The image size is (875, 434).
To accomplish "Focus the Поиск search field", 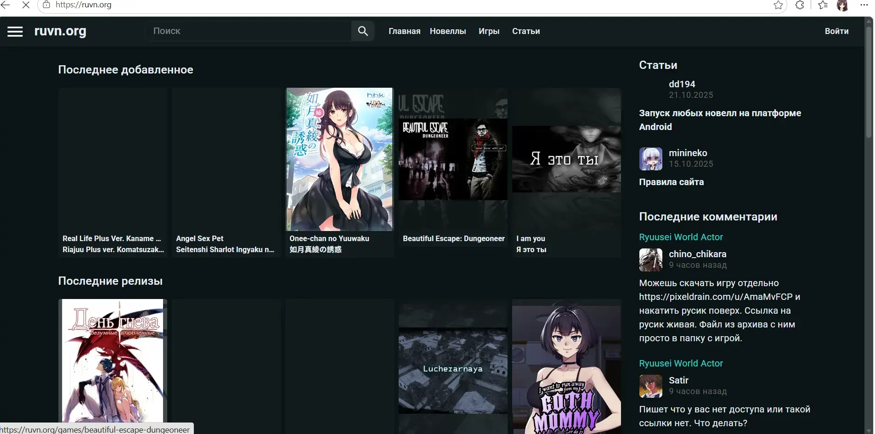I will [x=249, y=31].
